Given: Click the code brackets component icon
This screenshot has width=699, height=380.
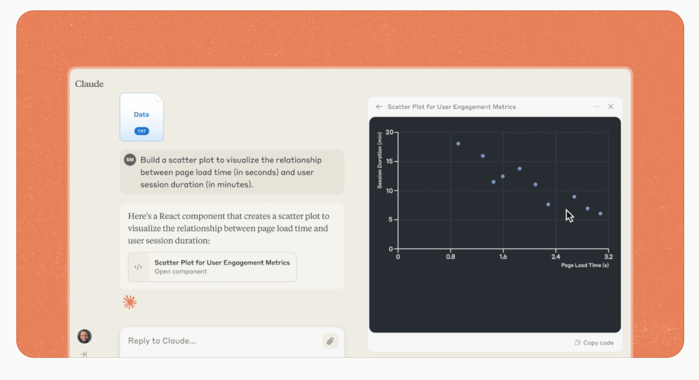Looking at the screenshot, I should click(138, 267).
